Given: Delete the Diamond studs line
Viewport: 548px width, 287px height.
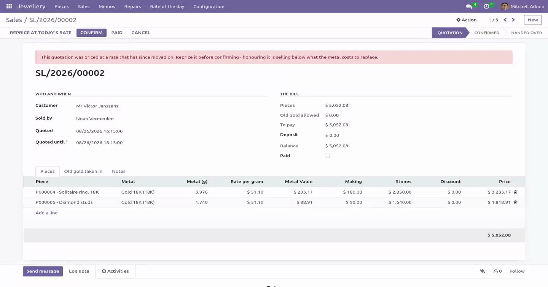Looking at the screenshot, I should click(516, 202).
